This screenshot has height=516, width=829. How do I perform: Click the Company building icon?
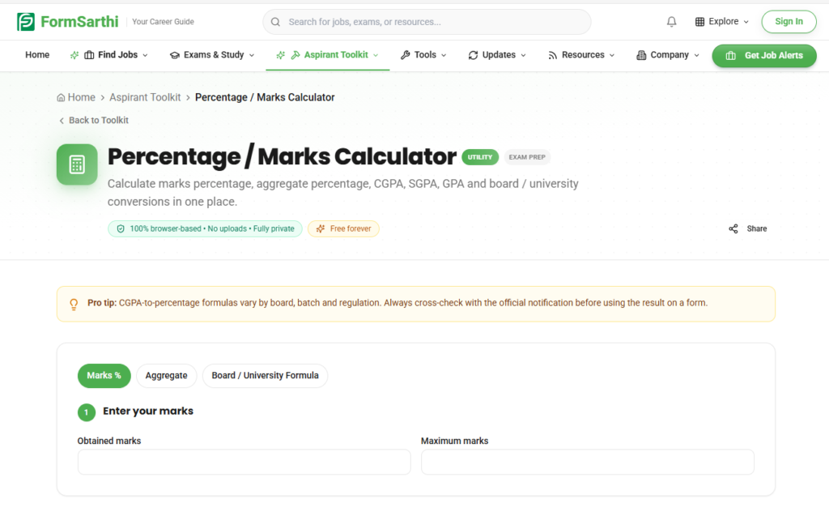[x=641, y=55]
